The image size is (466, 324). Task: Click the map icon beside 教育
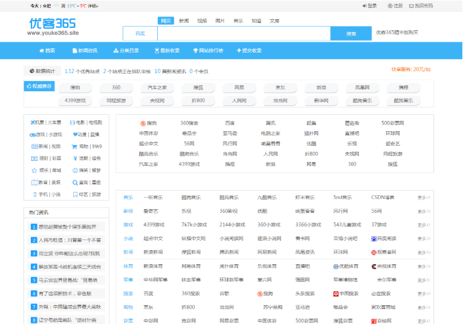(x=35, y=183)
